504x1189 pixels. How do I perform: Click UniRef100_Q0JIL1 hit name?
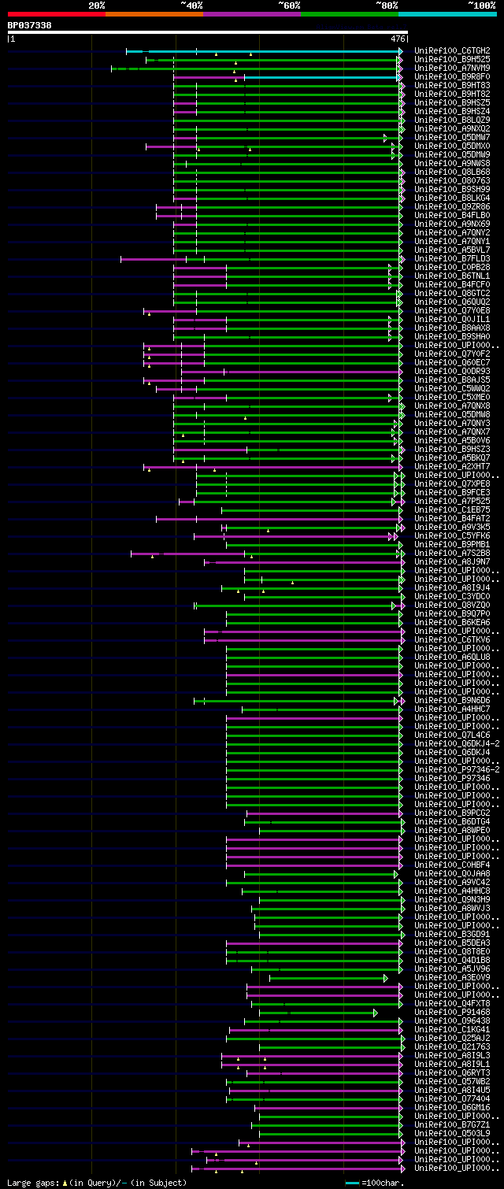coord(452,319)
